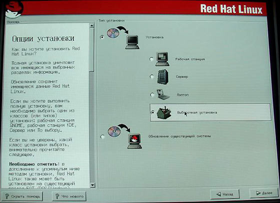Click the Установка label text
Image resolution: width=280 pixels, height=203 pixels.
click(x=154, y=37)
